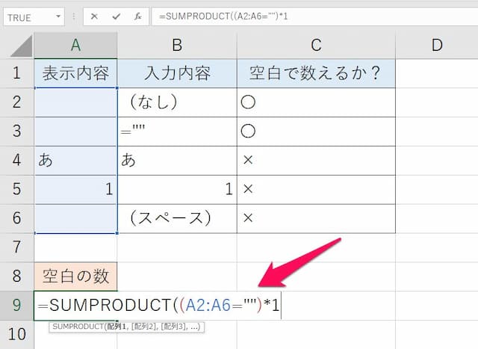This screenshot has width=478, height=349.
Task: Cancel formula entry with the X icon
Action: (x=94, y=16)
